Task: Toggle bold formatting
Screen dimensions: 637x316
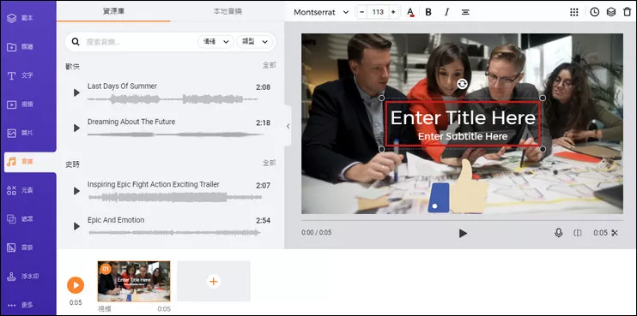Action: click(x=428, y=12)
